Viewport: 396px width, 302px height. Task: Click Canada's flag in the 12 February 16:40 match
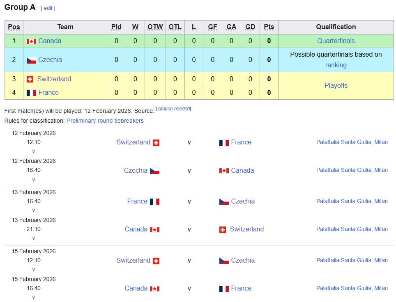(x=224, y=171)
